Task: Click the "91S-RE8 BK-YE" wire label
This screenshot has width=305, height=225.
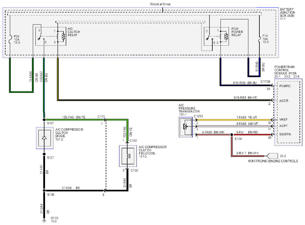Action: tap(245, 98)
